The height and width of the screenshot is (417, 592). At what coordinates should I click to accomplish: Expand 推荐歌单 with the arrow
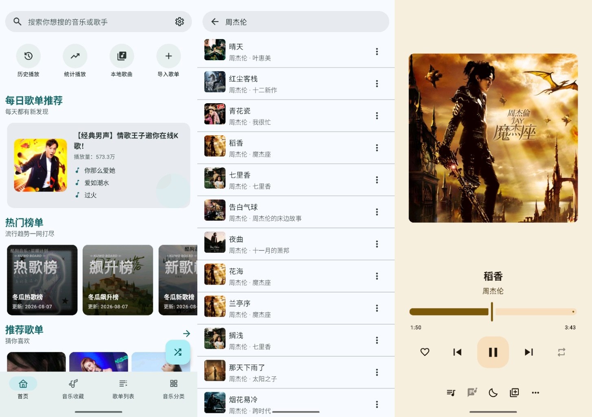tap(186, 334)
